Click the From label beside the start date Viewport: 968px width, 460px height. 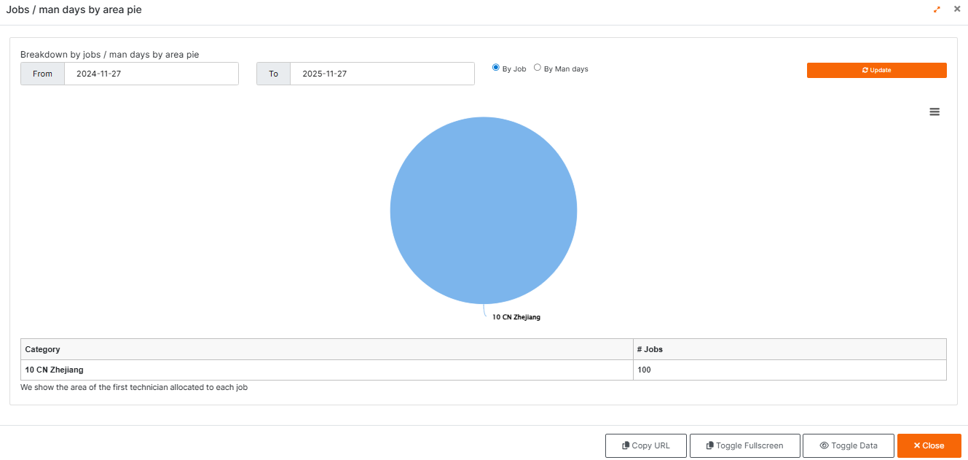click(43, 74)
